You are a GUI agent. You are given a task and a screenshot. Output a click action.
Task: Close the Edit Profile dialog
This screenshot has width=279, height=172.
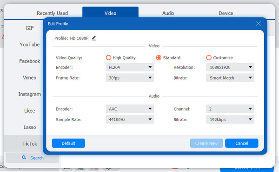pyautogui.click(x=259, y=24)
